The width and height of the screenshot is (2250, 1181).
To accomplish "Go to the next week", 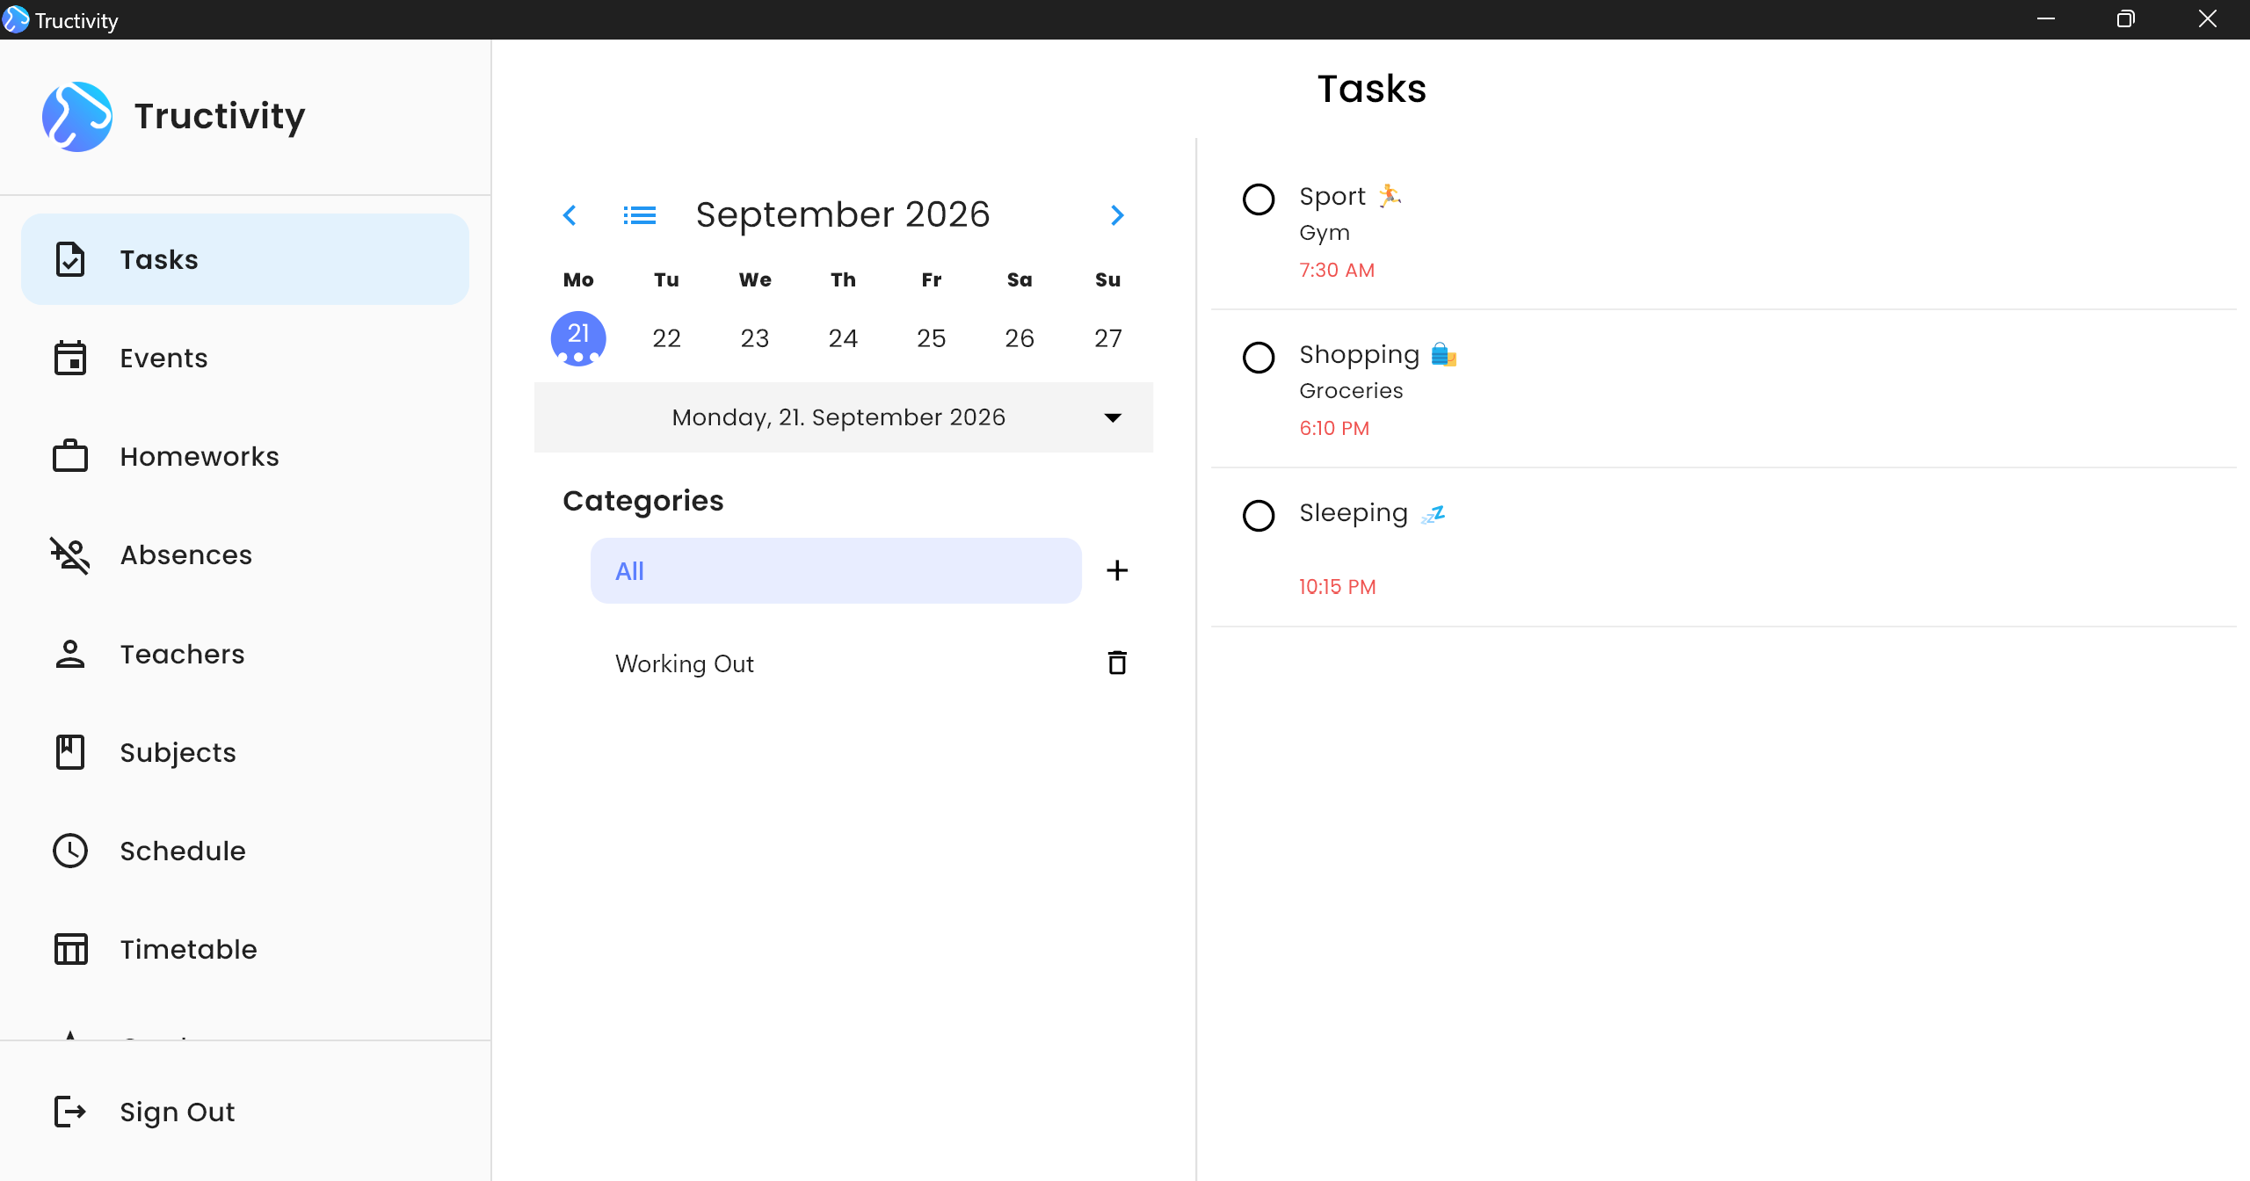I will pyautogui.click(x=1117, y=215).
